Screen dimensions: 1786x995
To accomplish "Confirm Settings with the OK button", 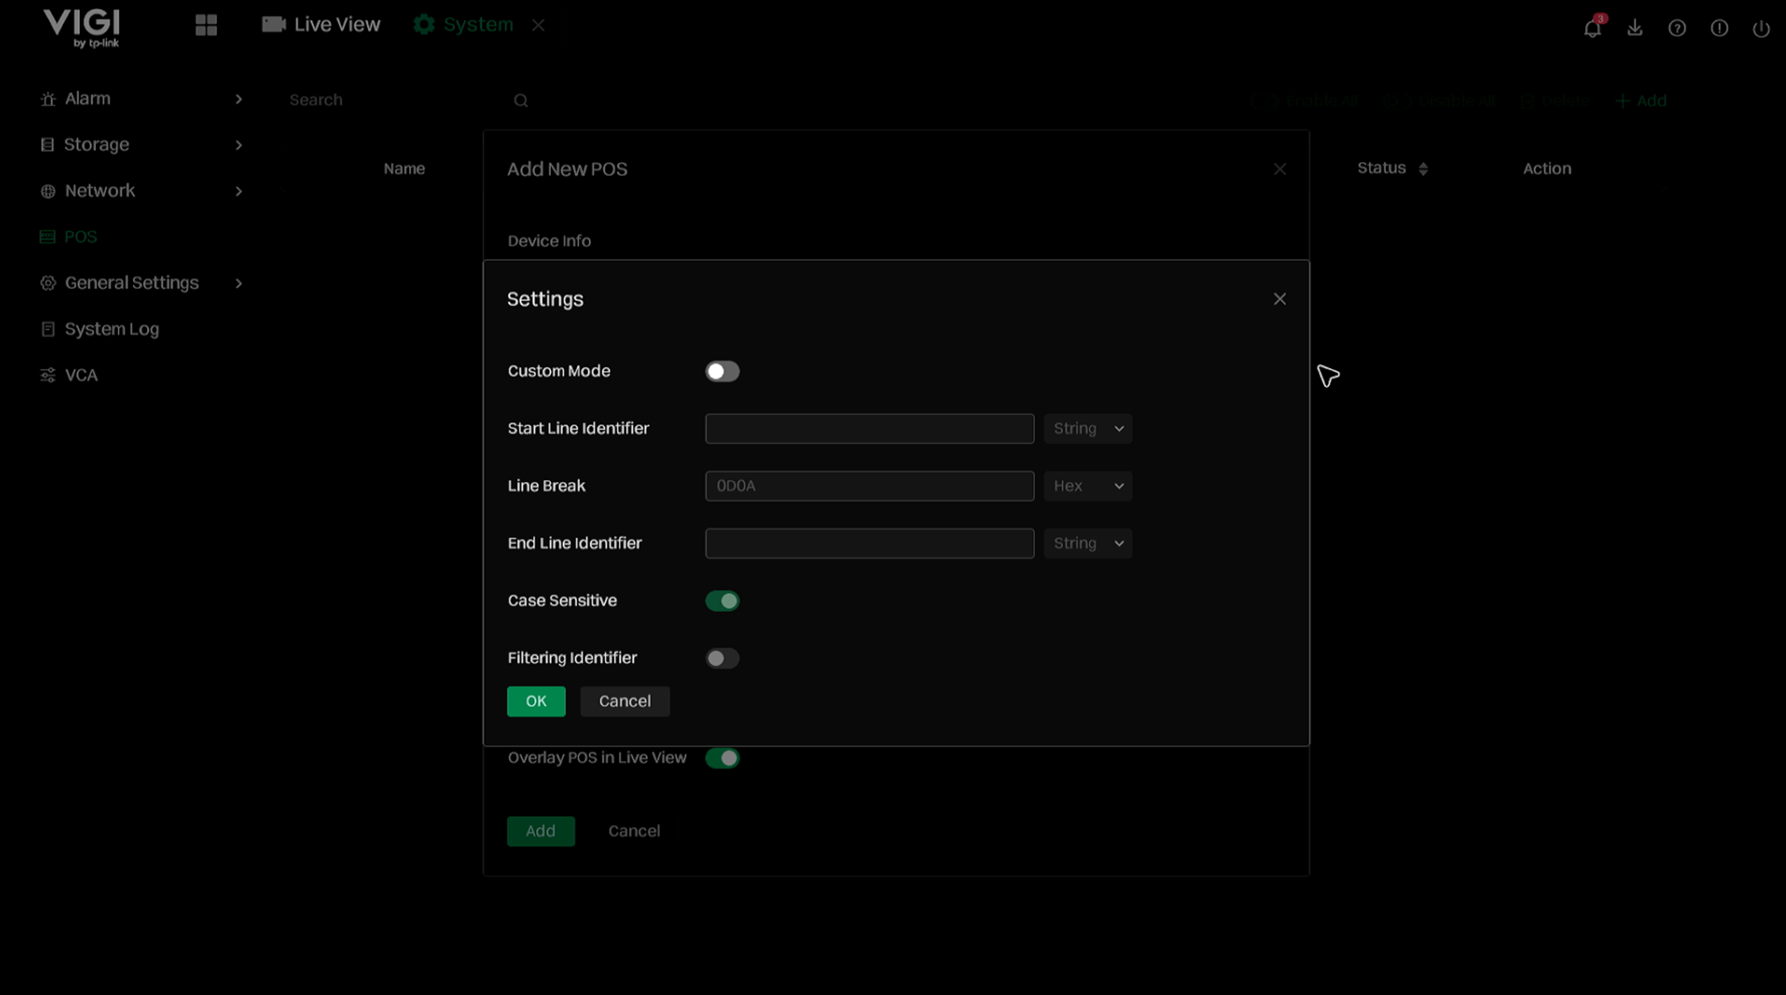I will coord(536,701).
